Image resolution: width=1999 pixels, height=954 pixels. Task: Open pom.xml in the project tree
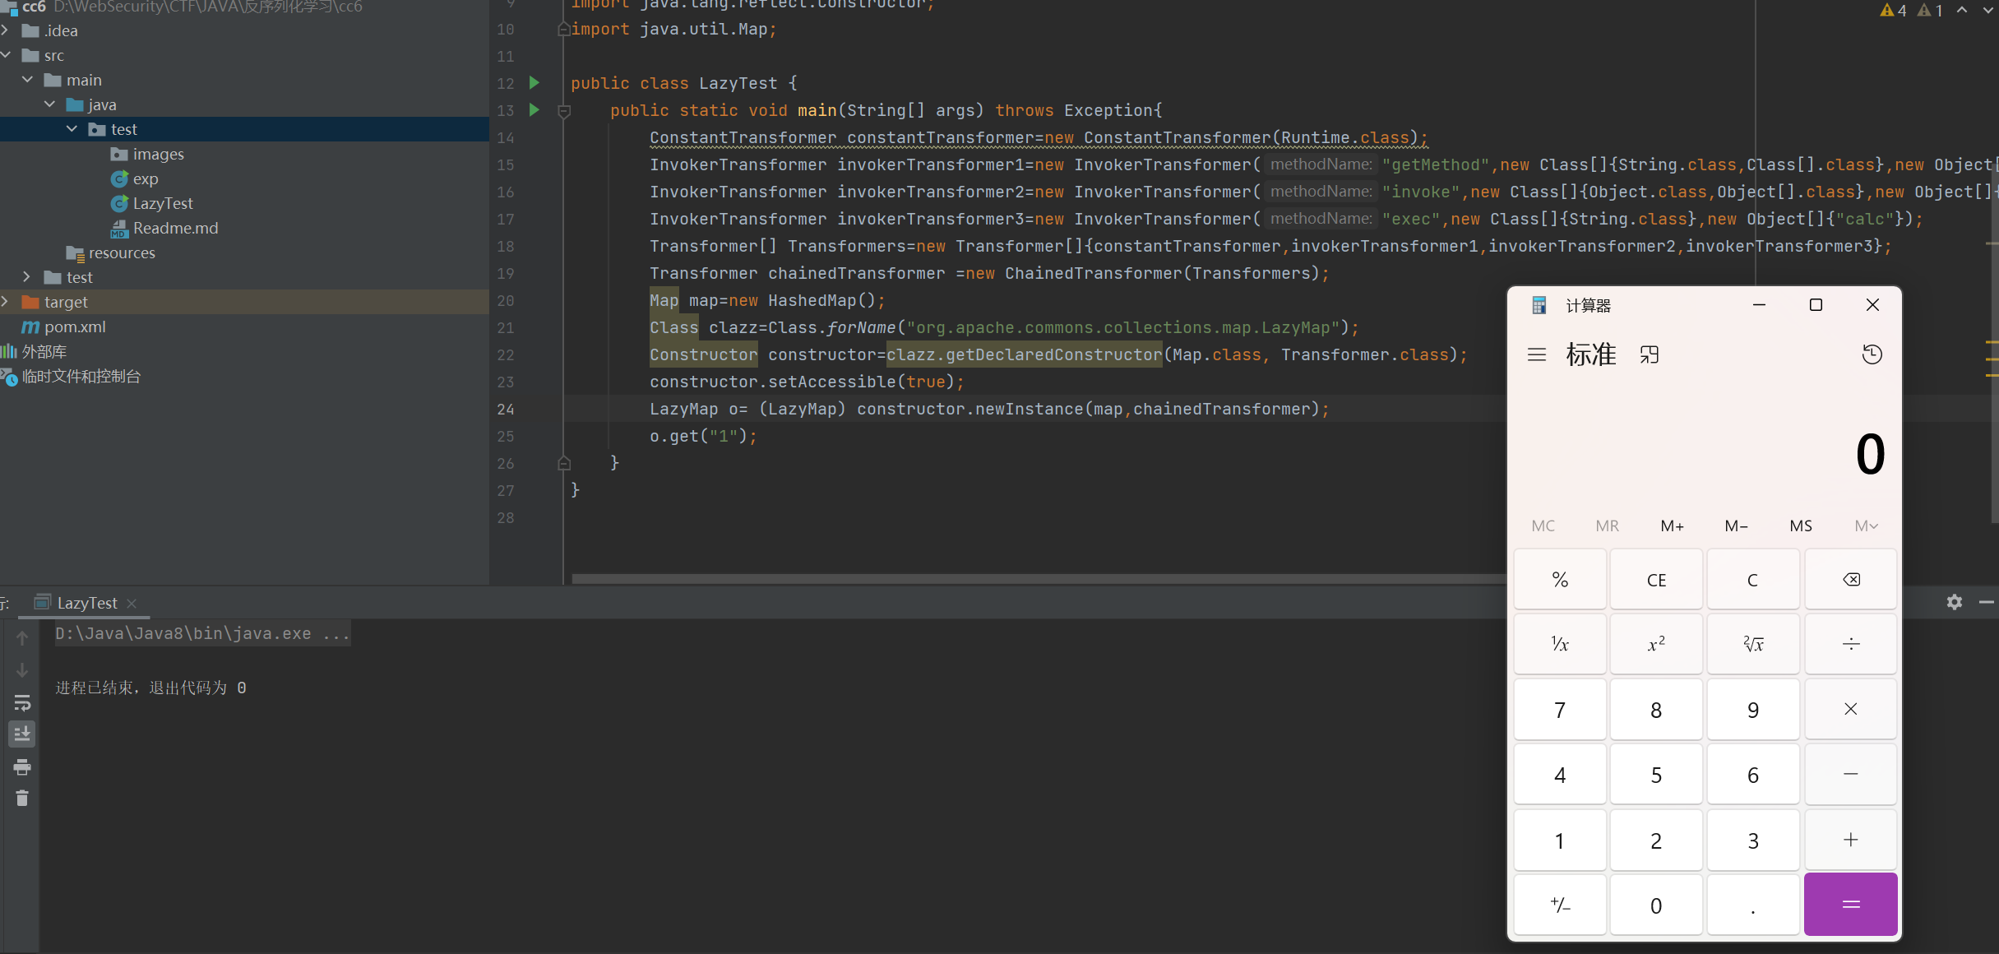pos(74,326)
